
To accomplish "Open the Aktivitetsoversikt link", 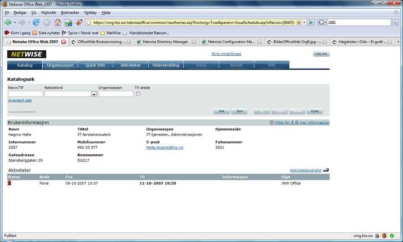I will coord(305,170).
